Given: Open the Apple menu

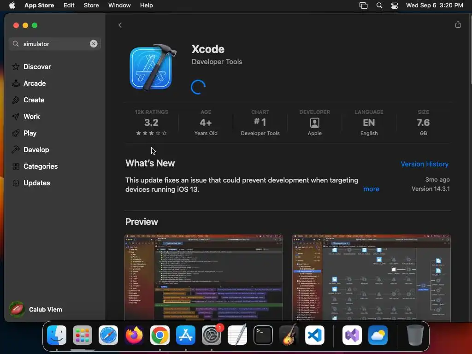Looking at the screenshot, I should click(x=12, y=6).
